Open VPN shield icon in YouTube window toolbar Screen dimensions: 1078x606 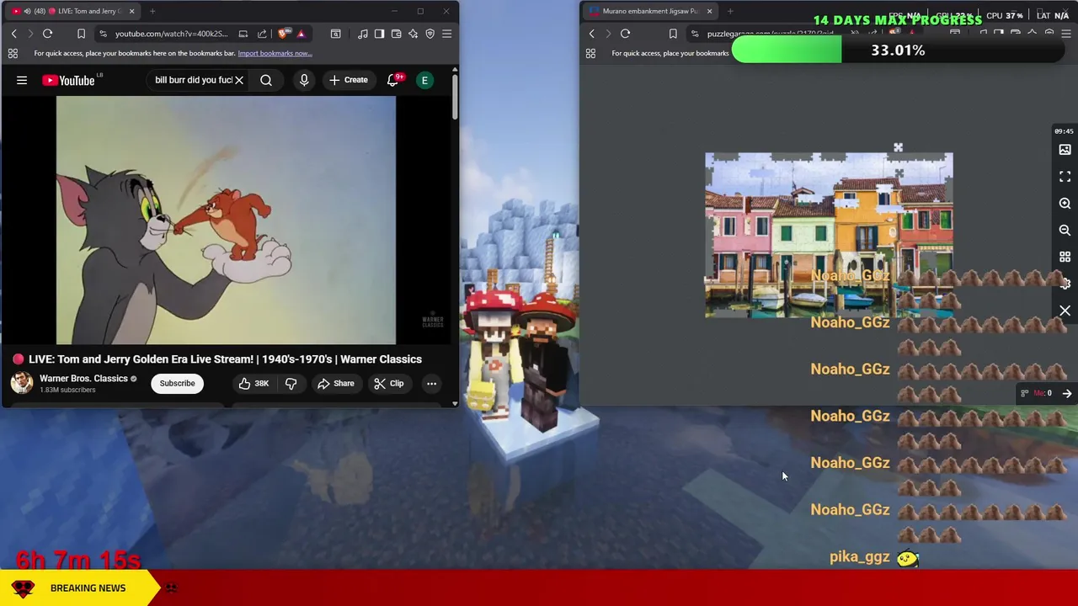[x=430, y=34]
